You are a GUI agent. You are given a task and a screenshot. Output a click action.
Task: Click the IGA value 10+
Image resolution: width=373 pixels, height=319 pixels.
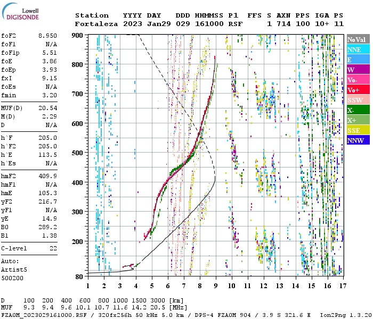pyautogui.click(x=322, y=24)
